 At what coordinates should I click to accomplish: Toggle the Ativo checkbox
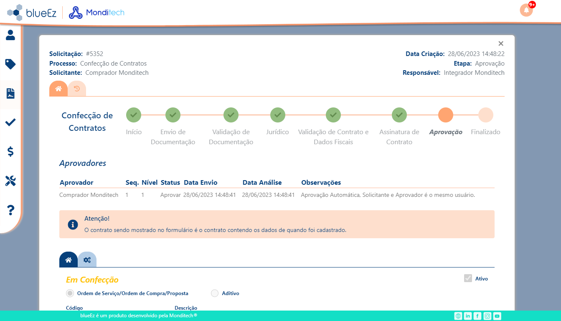[468, 278]
